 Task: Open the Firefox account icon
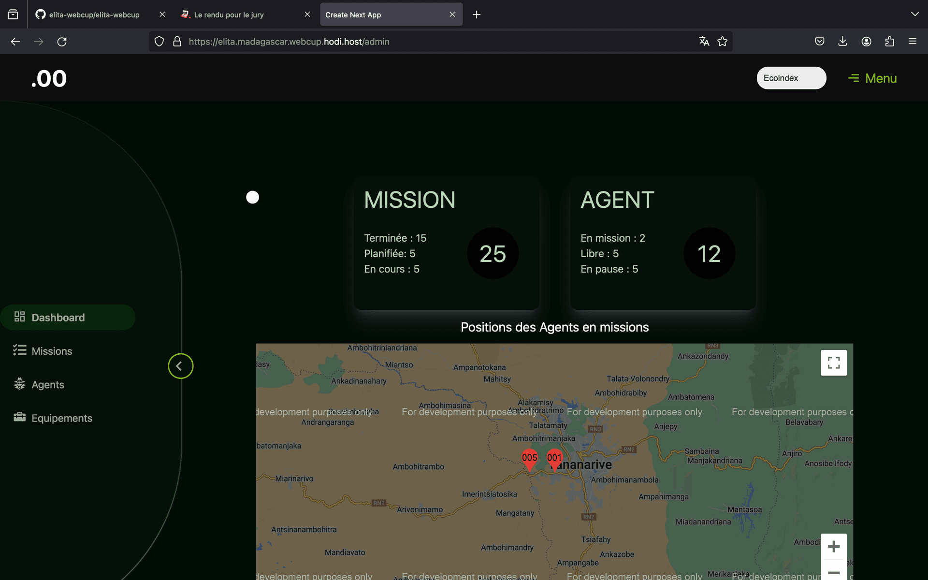[x=866, y=42]
